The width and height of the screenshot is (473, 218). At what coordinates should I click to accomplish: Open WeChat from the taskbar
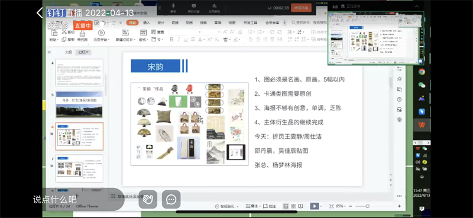tap(422, 85)
